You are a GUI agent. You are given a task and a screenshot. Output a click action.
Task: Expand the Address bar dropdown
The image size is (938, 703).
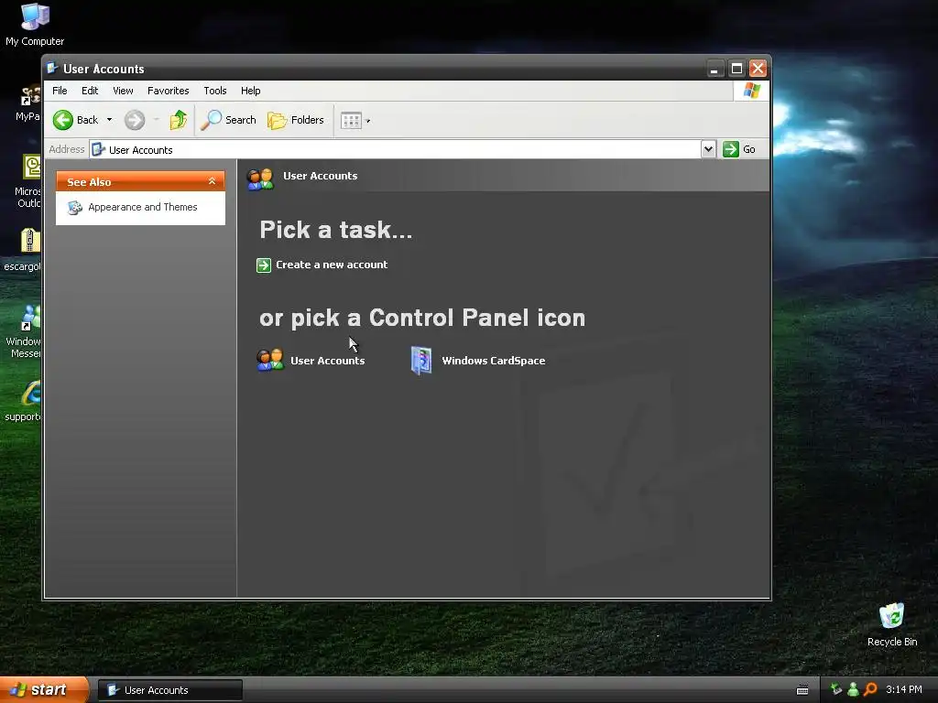708,149
